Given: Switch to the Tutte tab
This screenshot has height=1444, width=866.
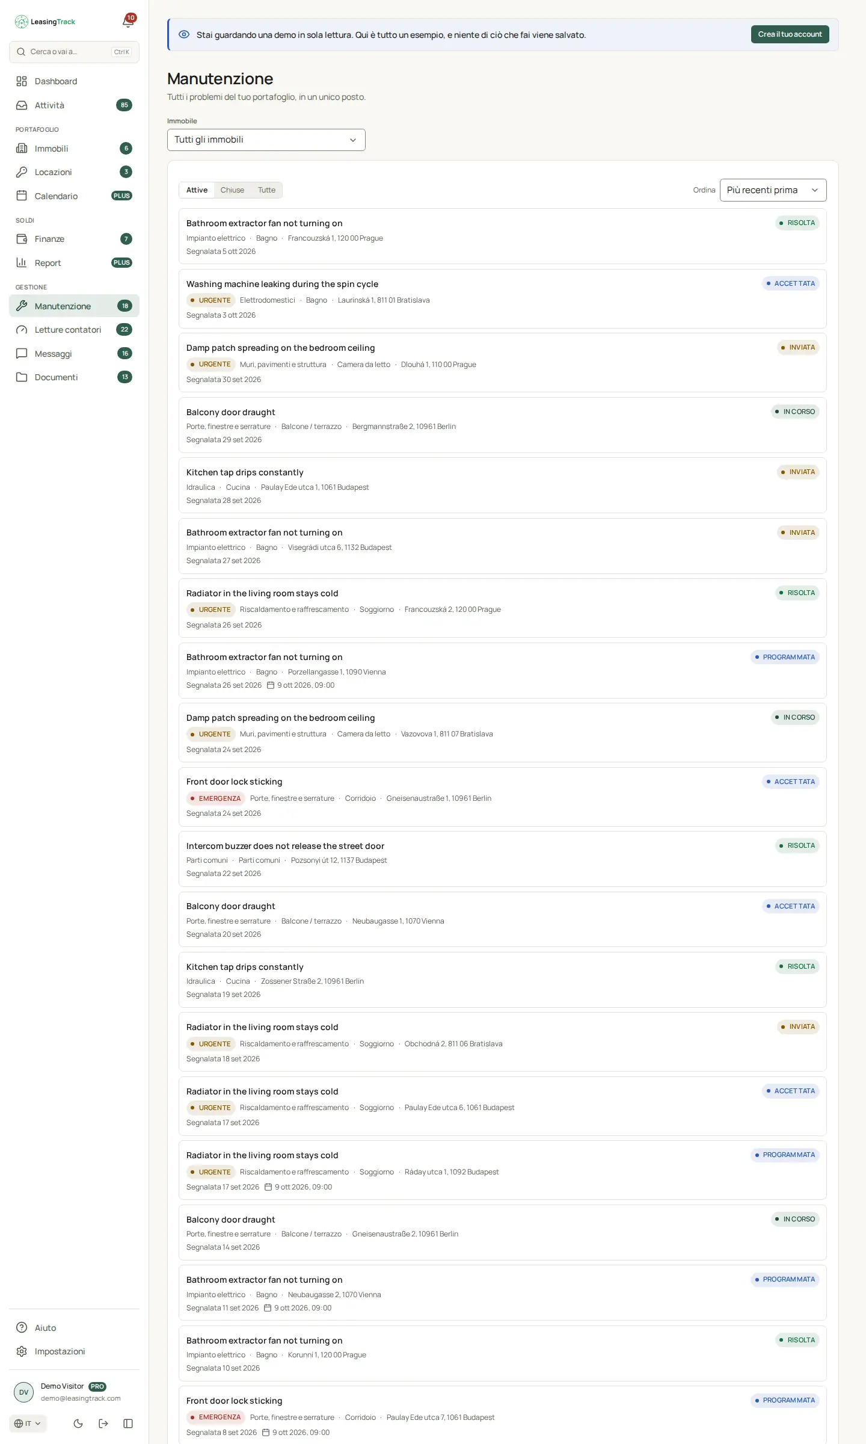Looking at the screenshot, I should [x=266, y=190].
